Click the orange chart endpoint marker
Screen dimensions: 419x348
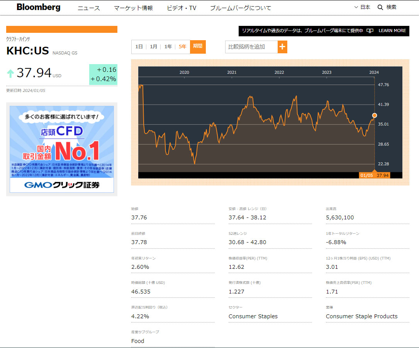[x=374, y=115]
